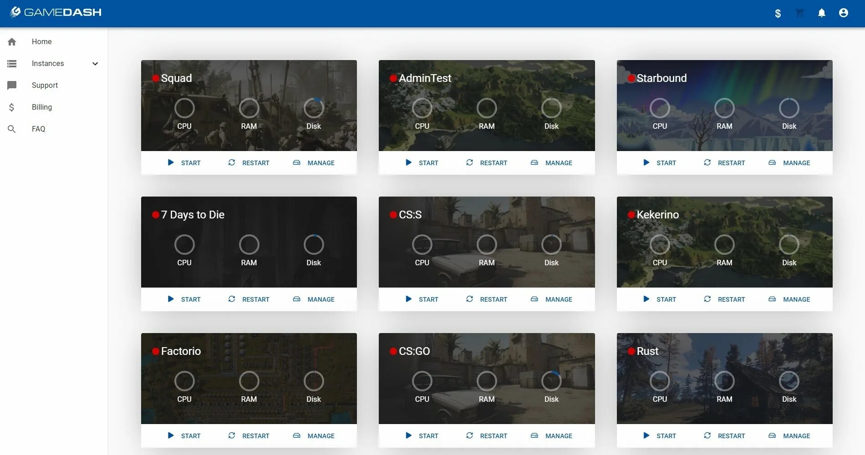
Task: Start the AdminTest server
Action: 422,163
